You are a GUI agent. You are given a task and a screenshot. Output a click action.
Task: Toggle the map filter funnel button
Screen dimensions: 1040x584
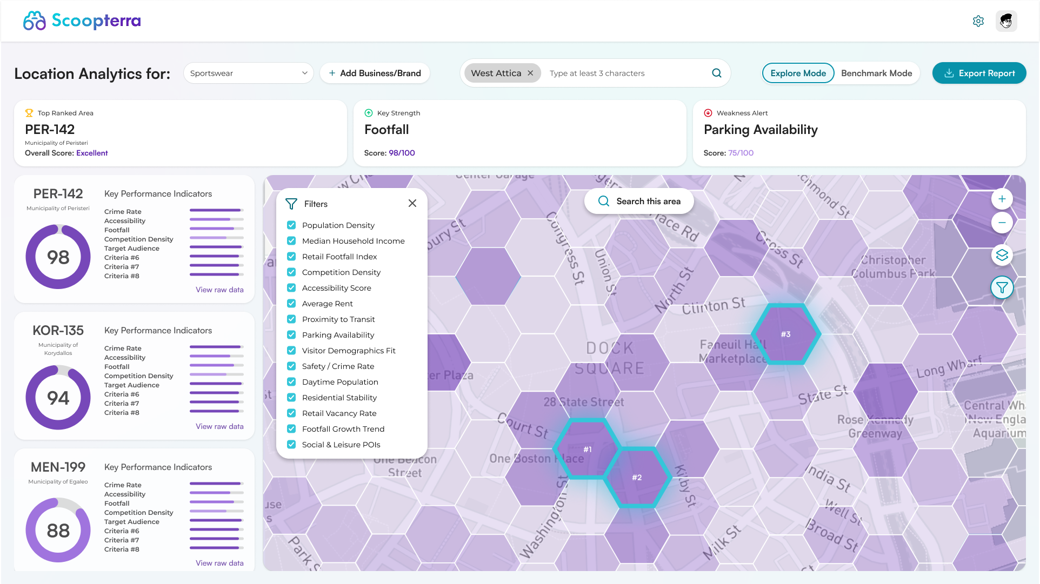pos(1002,287)
